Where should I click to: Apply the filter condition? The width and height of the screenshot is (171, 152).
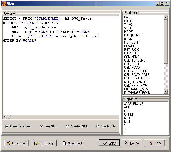pos(109,143)
